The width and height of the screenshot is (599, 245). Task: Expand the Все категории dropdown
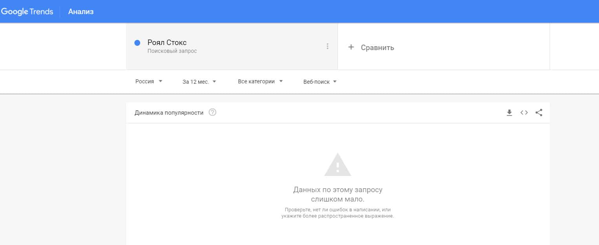tap(260, 82)
